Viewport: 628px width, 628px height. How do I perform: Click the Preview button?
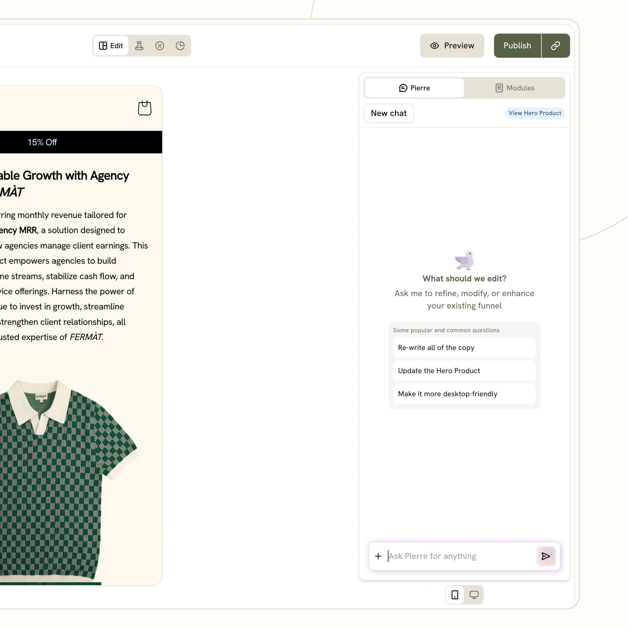pyautogui.click(x=452, y=46)
